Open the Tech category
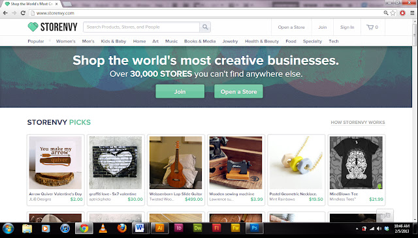418x238 pixels. tap(334, 41)
